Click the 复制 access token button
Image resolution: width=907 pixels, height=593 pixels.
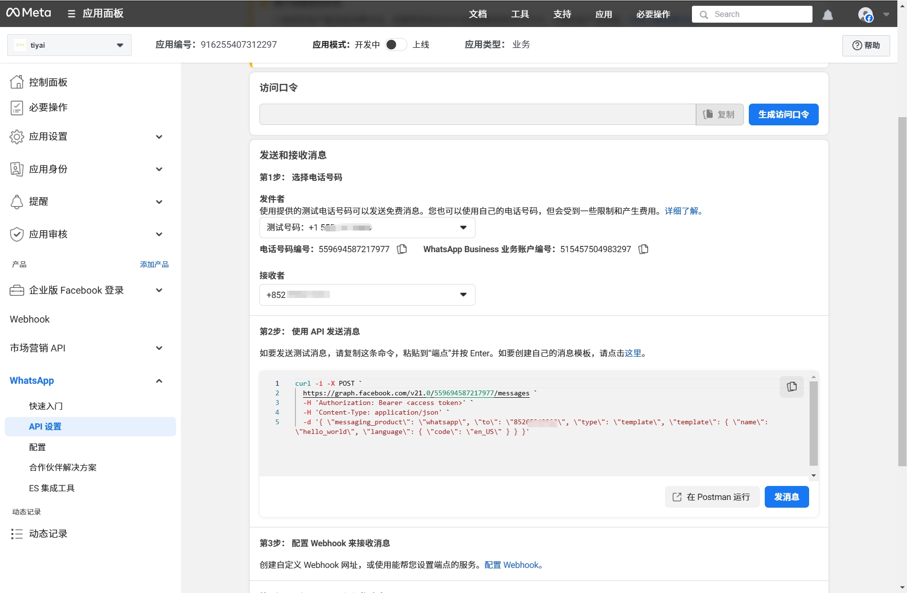tap(719, 115)
